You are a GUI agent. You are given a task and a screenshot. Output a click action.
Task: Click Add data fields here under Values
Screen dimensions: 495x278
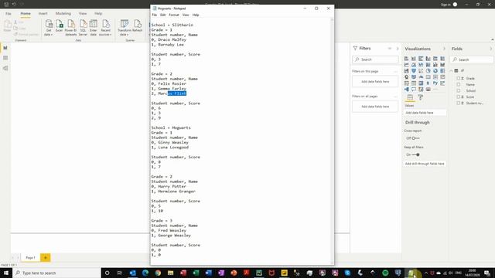pos(425,113)
